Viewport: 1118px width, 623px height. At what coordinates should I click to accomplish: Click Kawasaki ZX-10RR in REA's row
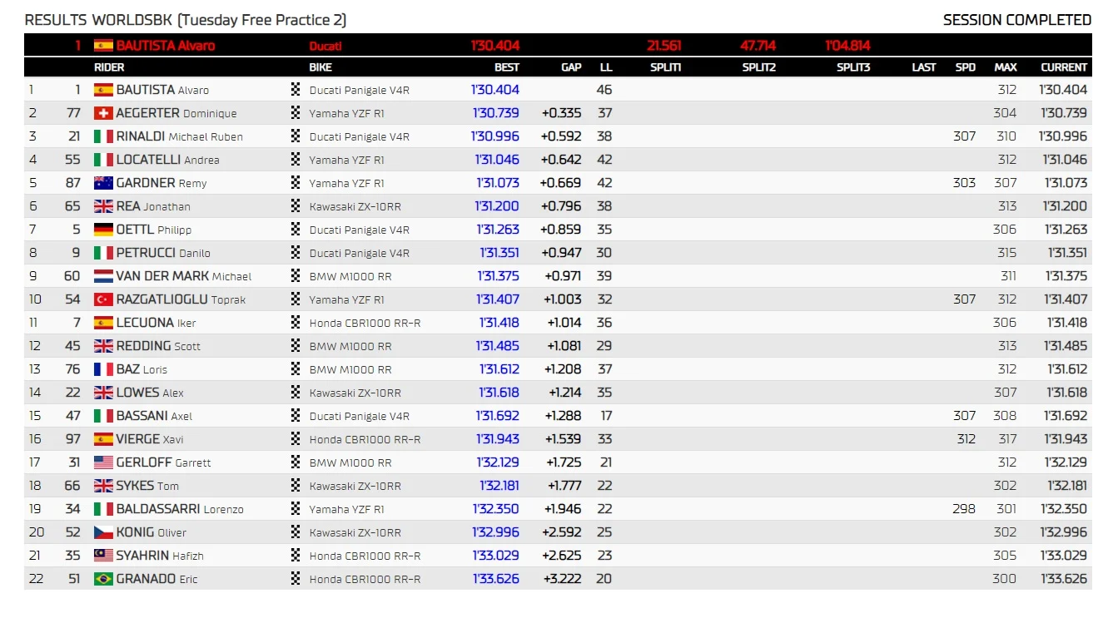355,206
